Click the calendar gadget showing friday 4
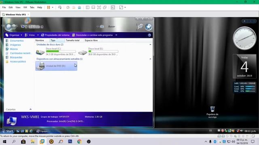The width and height of the screenshot is (259, 145). tap(244, 66)
